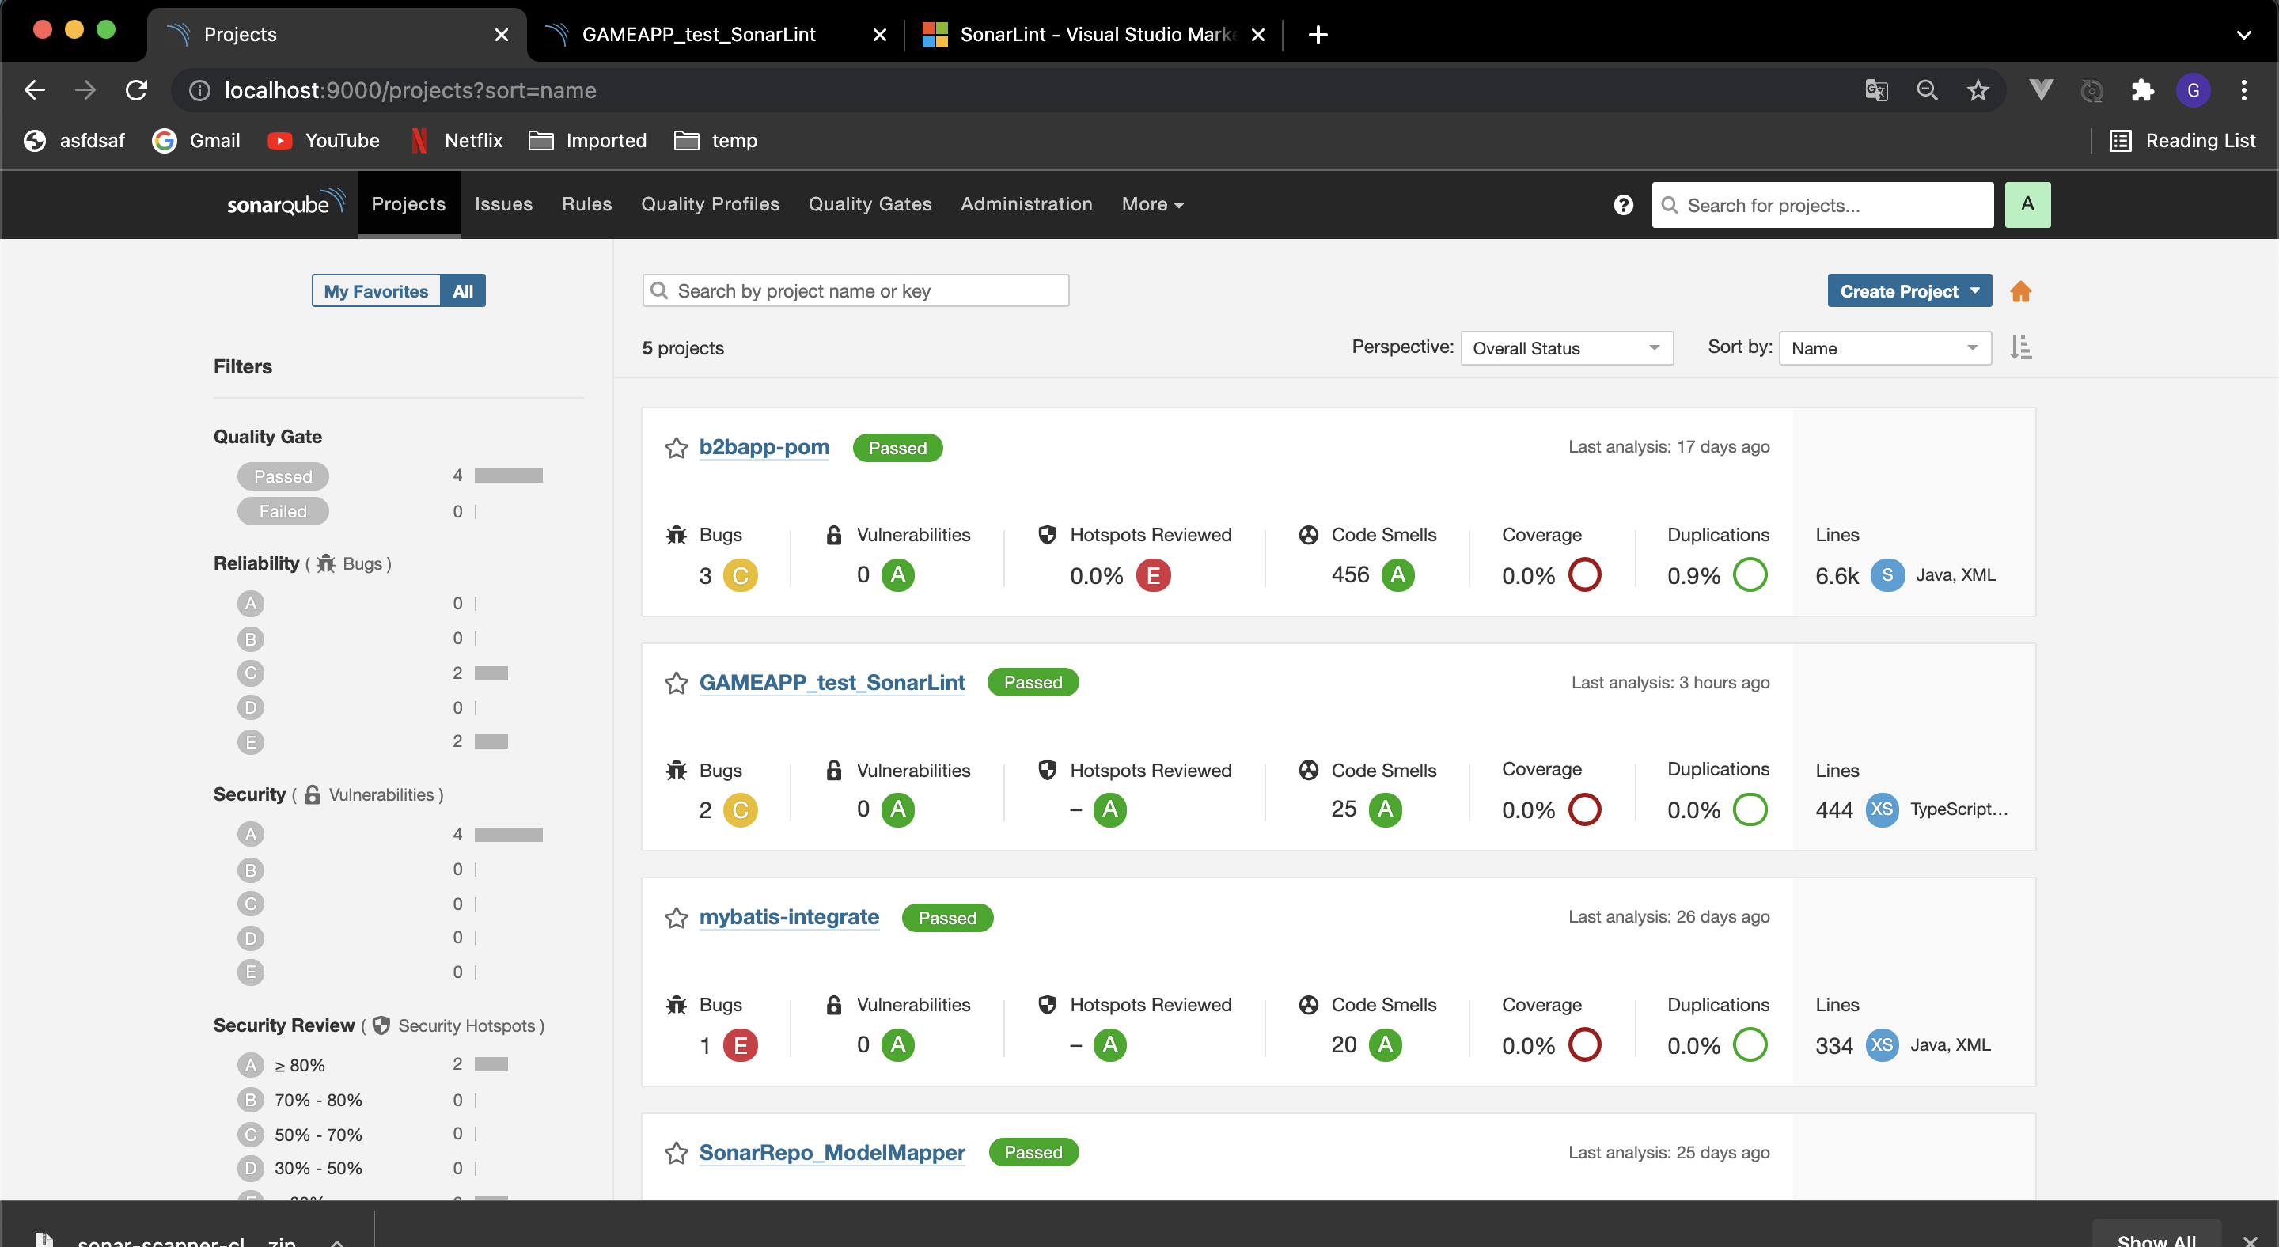Select My Favorites toggle
2279x1247 pixels.
376,291
